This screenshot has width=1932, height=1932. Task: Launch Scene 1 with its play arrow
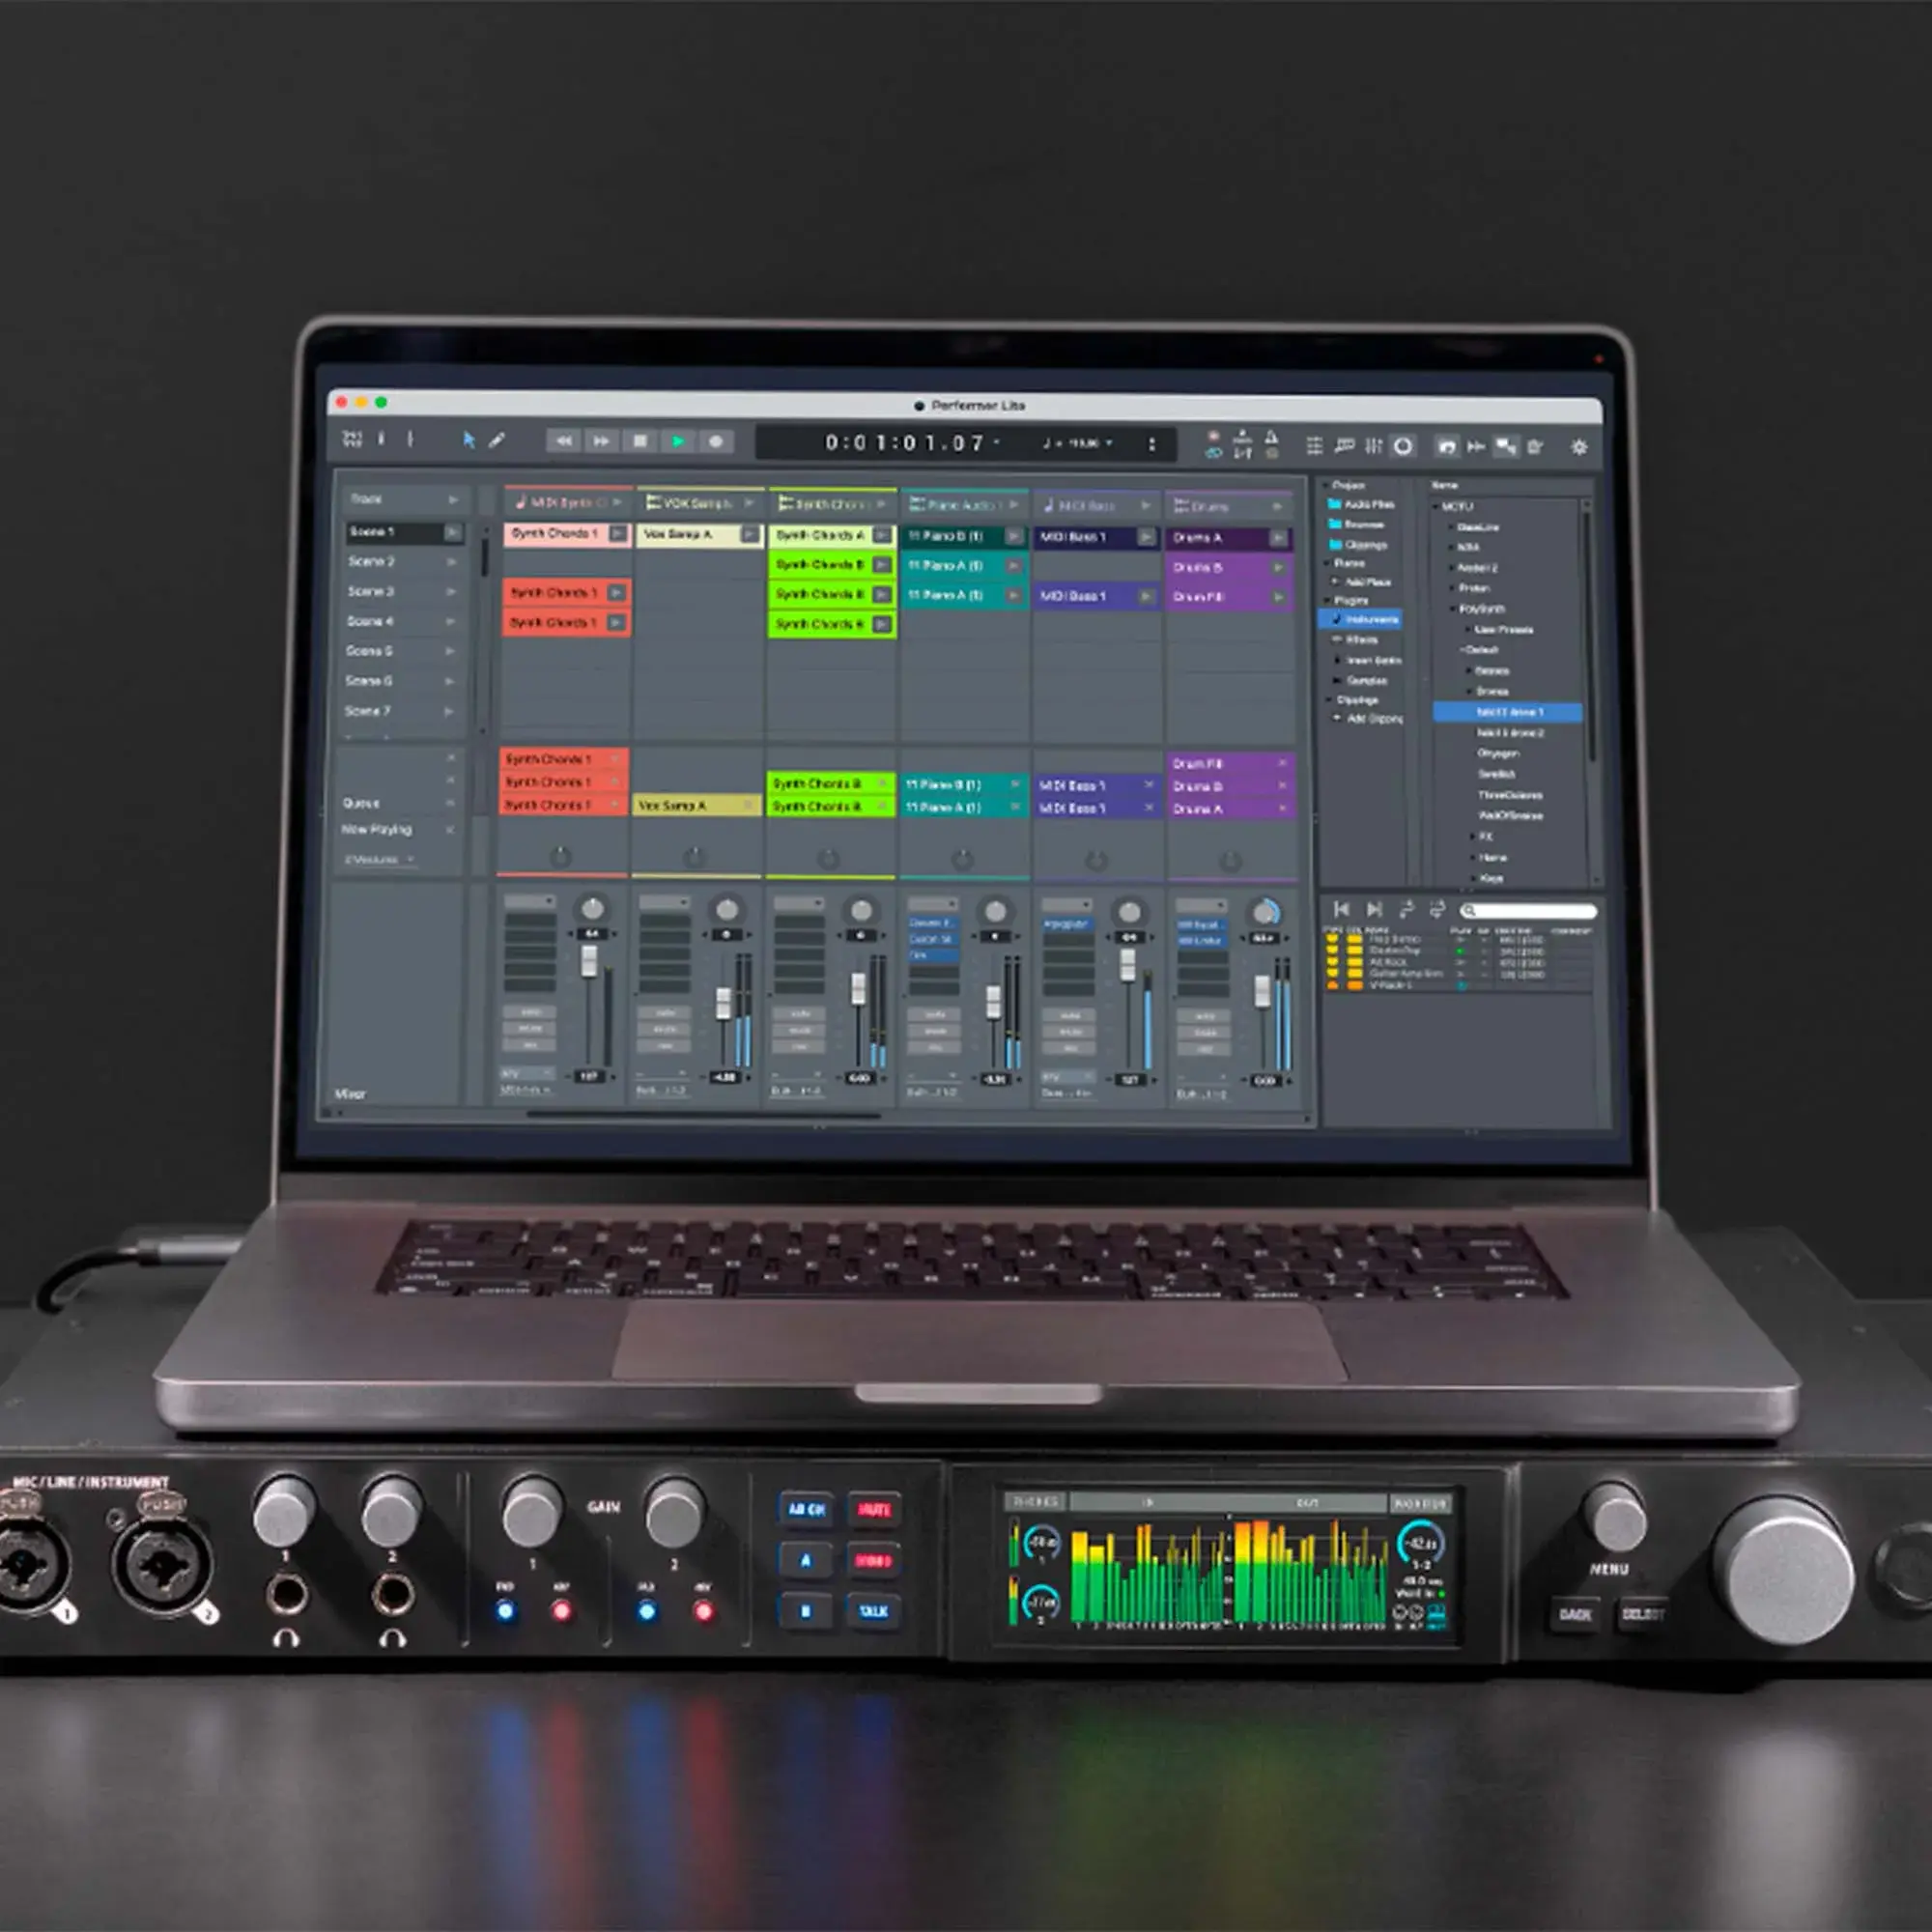coord(452,532)
